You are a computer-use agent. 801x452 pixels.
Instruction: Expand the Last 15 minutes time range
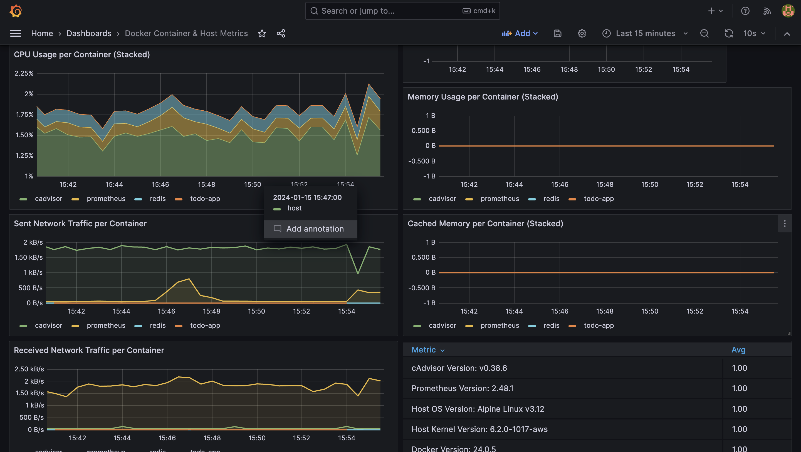point(645,33)
